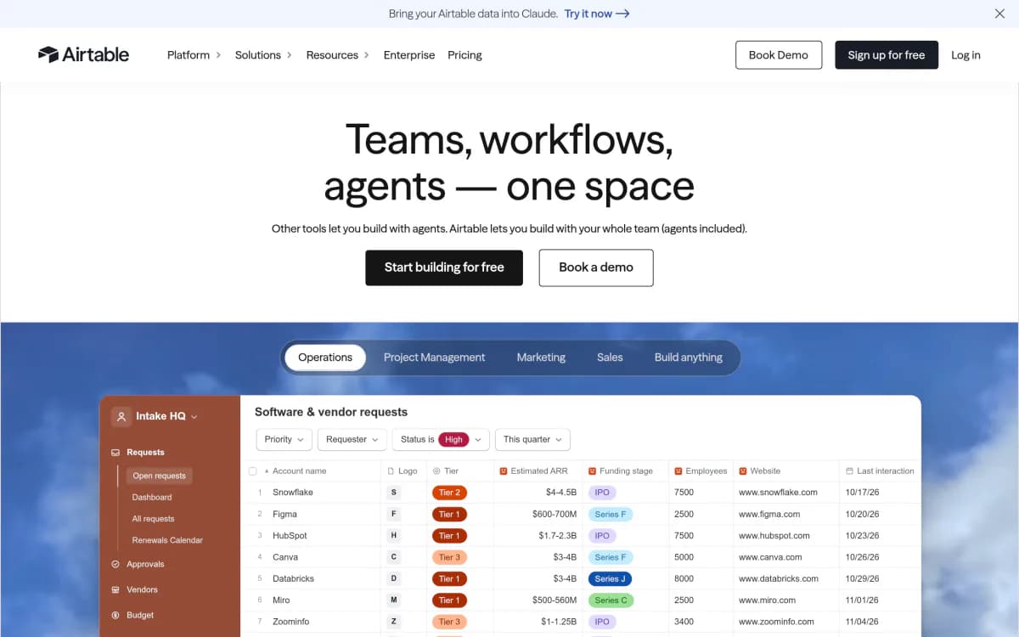The image size is (1019, 637).
Task: Switch to the Marketing tab
Action: click(541, 358)
